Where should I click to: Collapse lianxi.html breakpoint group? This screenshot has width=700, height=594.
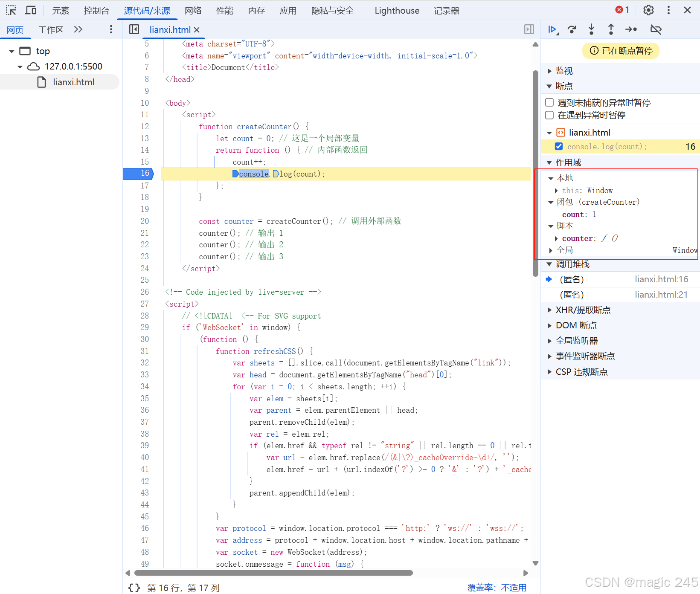[x=549, y=133]
